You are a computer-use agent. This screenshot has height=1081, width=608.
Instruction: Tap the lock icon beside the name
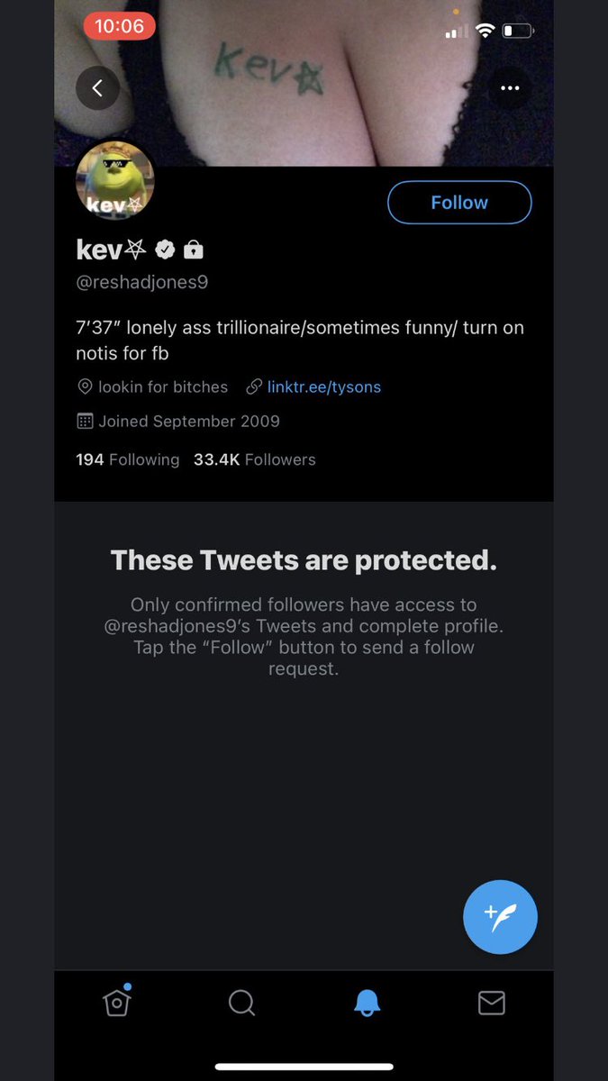(194, 249)
